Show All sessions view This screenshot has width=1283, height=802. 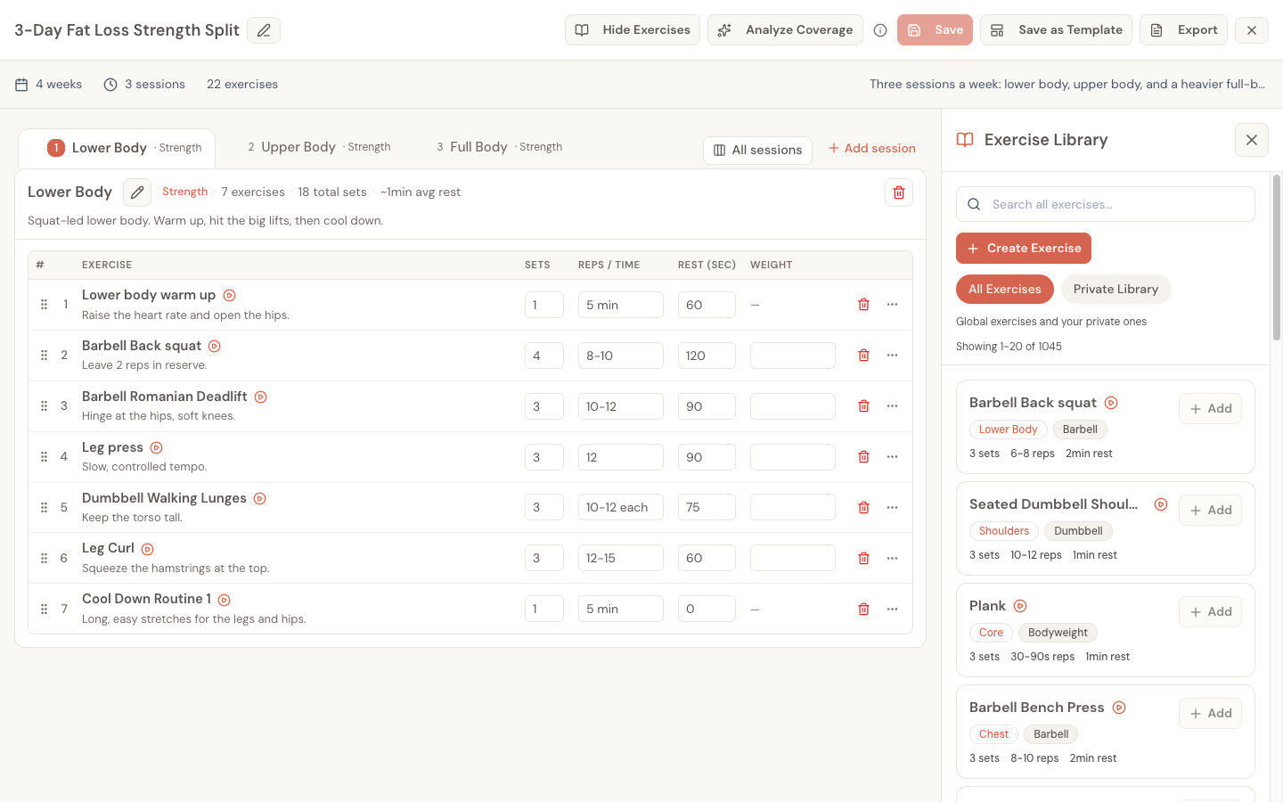pos(757,150)
